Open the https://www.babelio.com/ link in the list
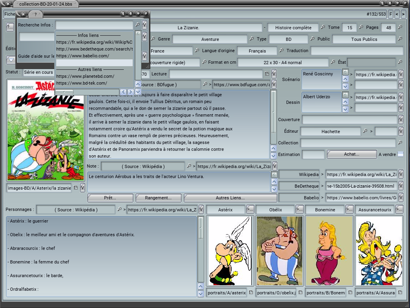The image size is (410, 308). tap(83, 56)
